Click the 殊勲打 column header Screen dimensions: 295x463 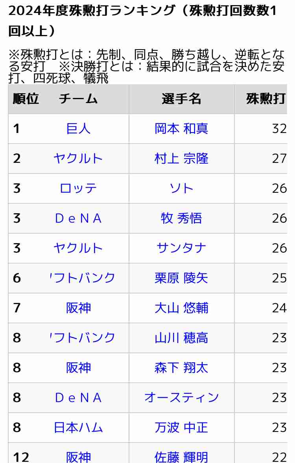[266, 99]
